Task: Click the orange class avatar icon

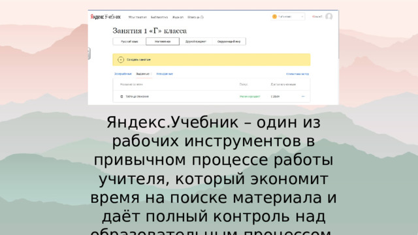Action: 274,16
